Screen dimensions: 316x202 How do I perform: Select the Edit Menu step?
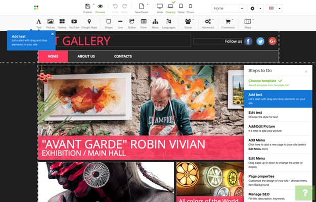(278, 163)
